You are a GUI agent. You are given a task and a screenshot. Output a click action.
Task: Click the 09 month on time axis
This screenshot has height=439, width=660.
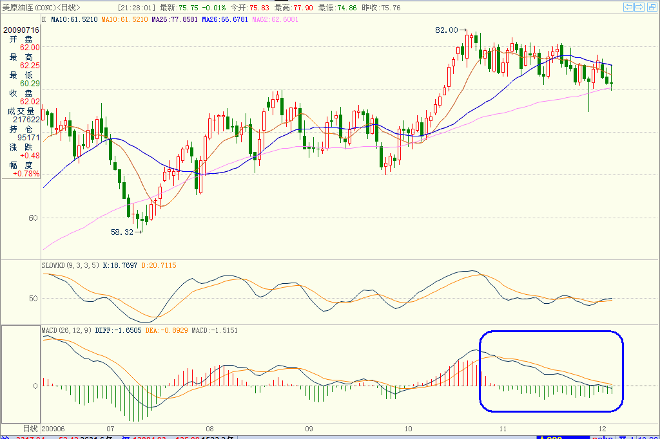309,429
